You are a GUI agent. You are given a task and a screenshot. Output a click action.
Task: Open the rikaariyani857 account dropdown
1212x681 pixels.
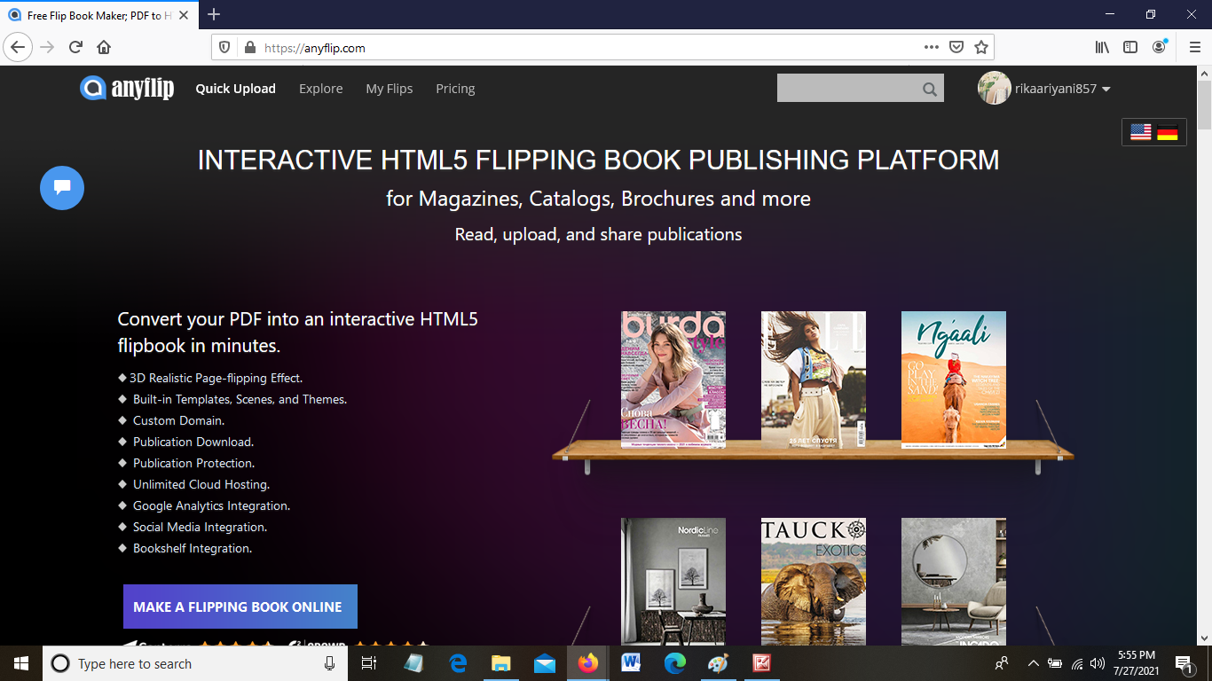pos(1056,88)
